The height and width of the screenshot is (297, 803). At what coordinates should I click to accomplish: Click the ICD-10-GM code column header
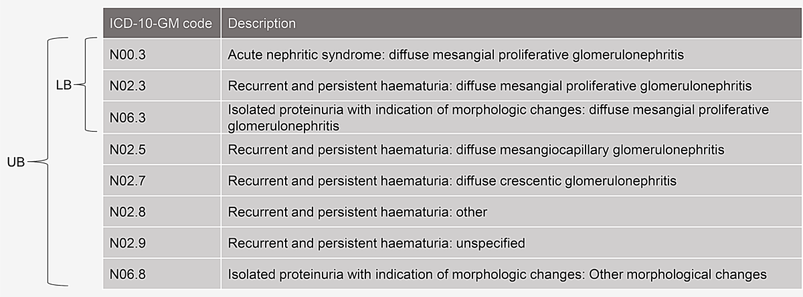tap(161, 23)
